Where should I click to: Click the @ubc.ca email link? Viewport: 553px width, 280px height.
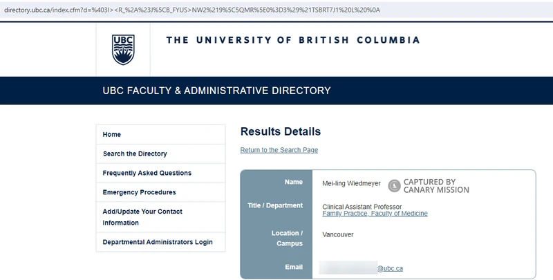(390, 268)
